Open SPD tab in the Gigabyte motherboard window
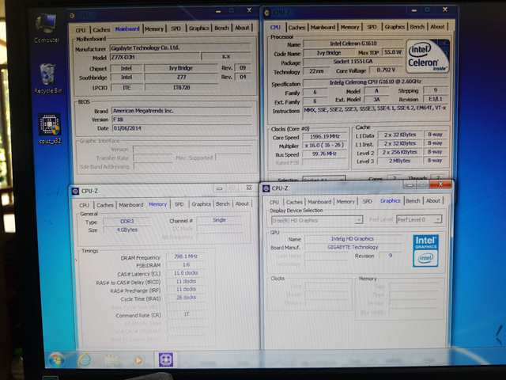Image resolution: width=506 pixels, height=380 pixels. (176, 28)
